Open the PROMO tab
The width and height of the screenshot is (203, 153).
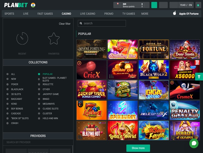109,14
